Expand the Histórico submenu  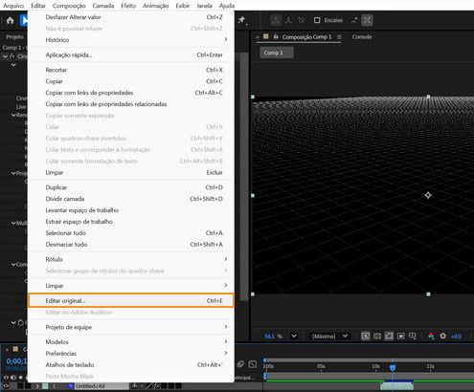131,40
